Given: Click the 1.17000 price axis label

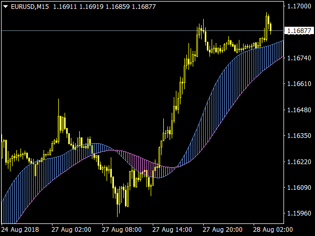Looking at the screenshot, I should click(x=298, y=6).
